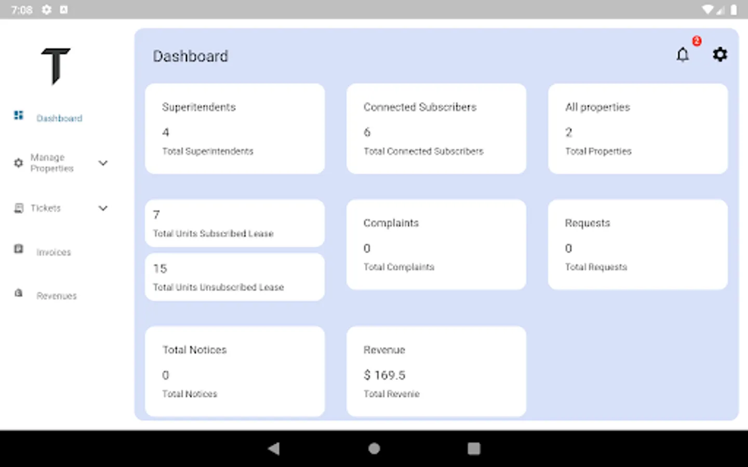Click the 7 subscribed units value

(156, 214)
